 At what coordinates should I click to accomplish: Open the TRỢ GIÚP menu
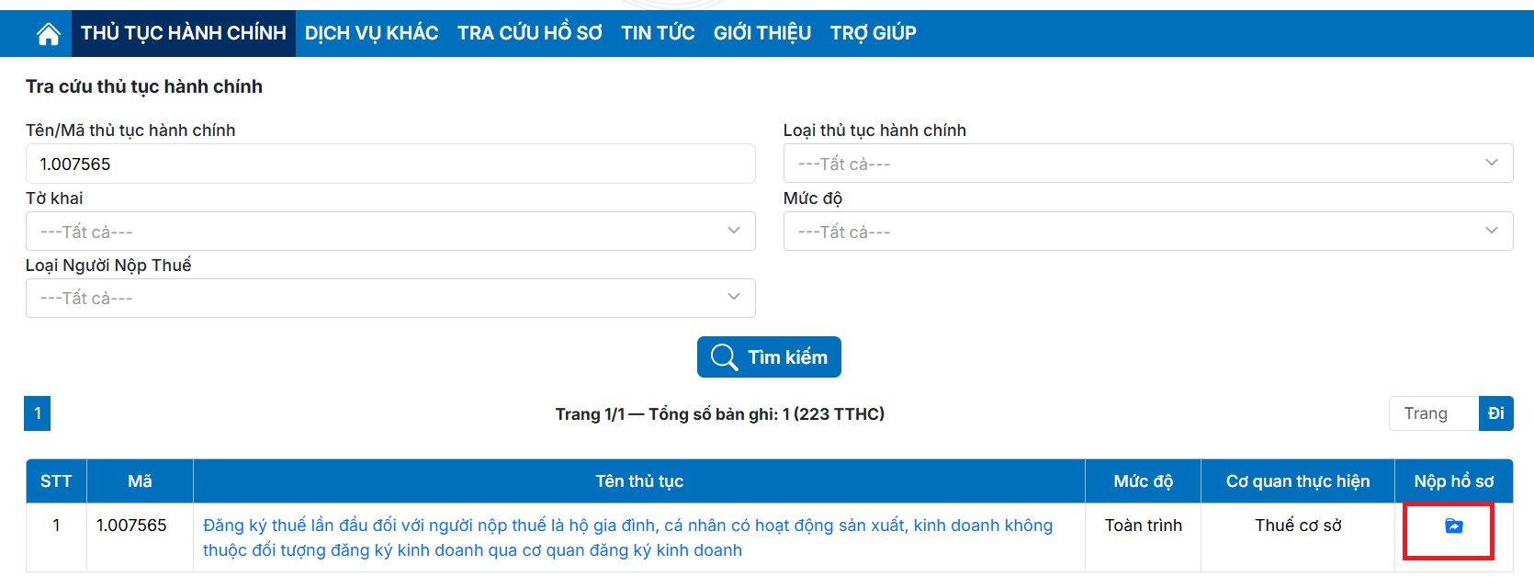(873, 34)
